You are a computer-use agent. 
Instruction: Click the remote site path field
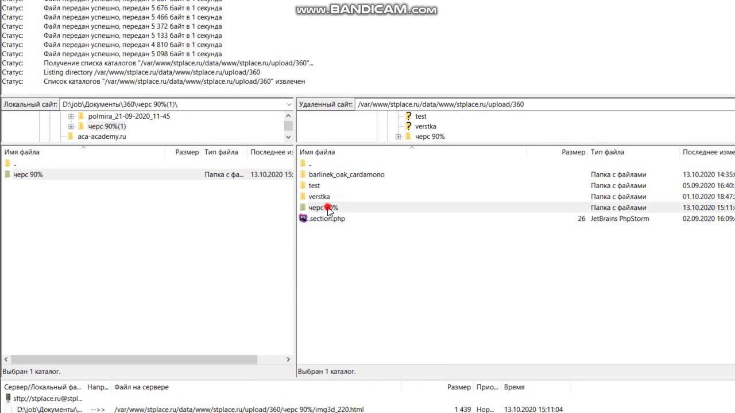coord(546,104)
